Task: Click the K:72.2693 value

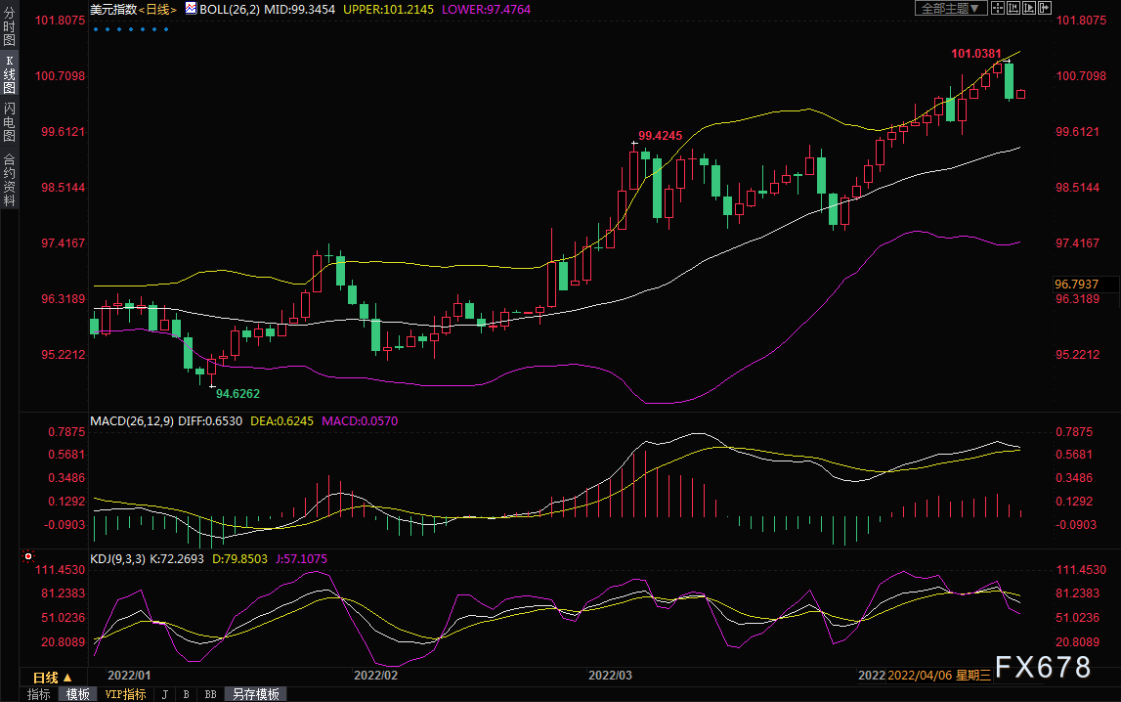Action: pos(177,558)
